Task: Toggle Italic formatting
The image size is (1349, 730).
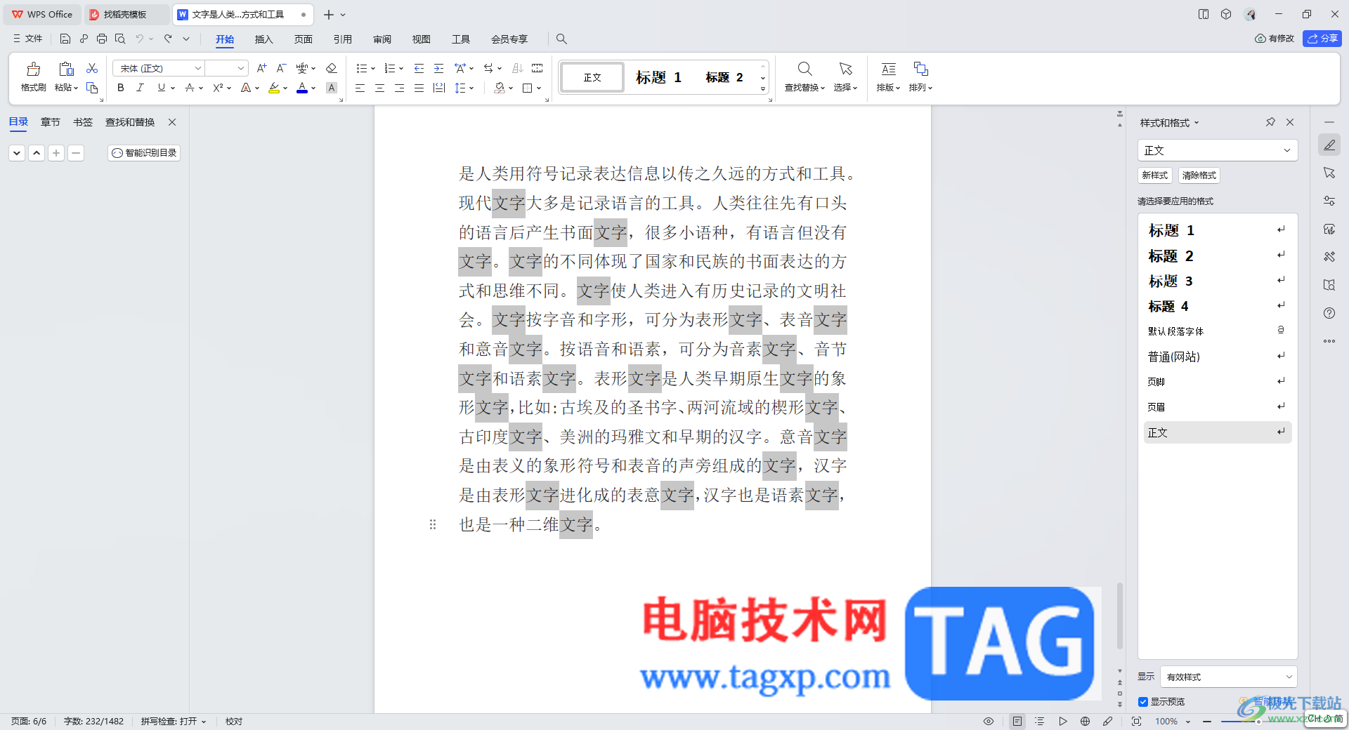Action: click(x=140, y=88)
